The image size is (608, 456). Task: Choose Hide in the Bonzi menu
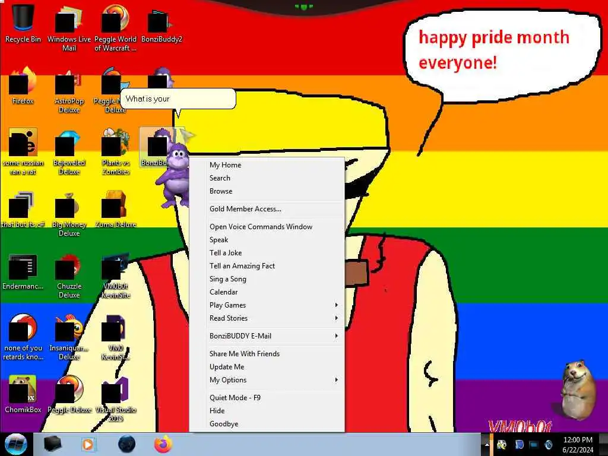(274, 411)
